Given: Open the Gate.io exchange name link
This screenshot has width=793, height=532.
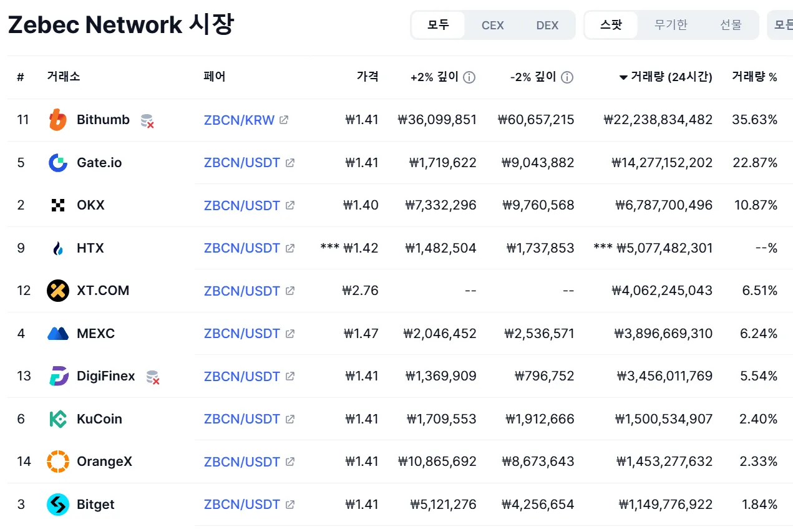Looking at the screenshot, I should pos(99,163).
